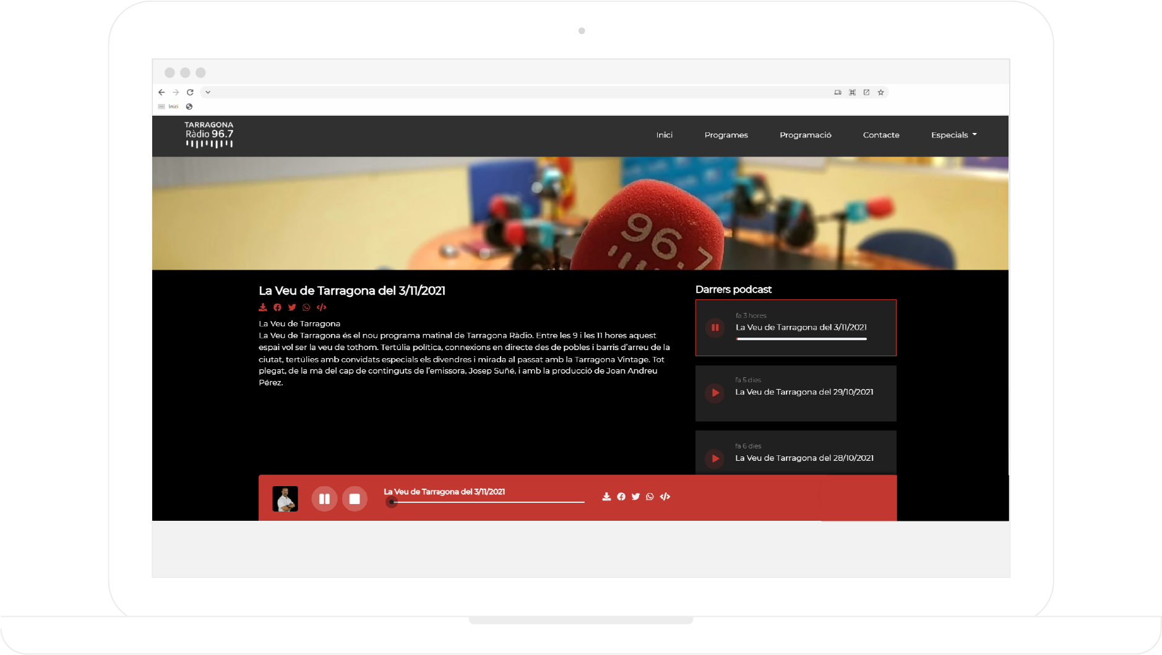Share via WhatsApp icon below the title

[306, 307]
